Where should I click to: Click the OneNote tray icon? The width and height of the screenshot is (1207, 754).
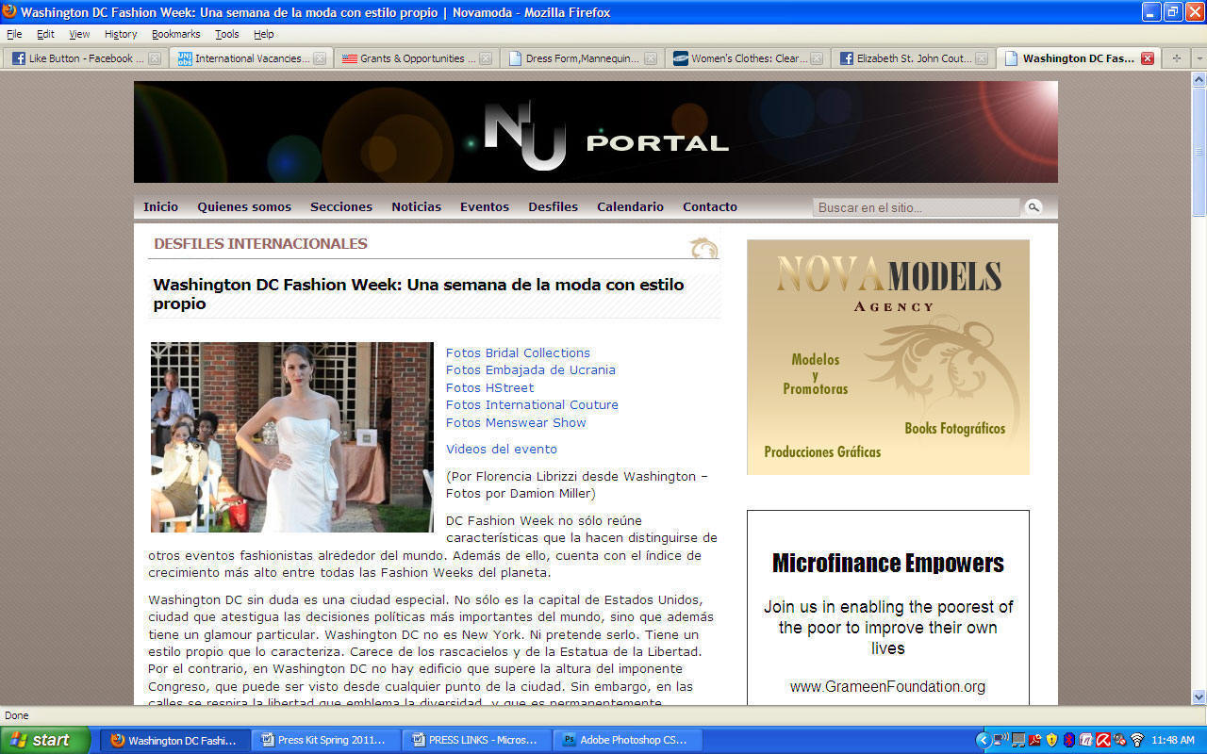(x=1085, y=740)
